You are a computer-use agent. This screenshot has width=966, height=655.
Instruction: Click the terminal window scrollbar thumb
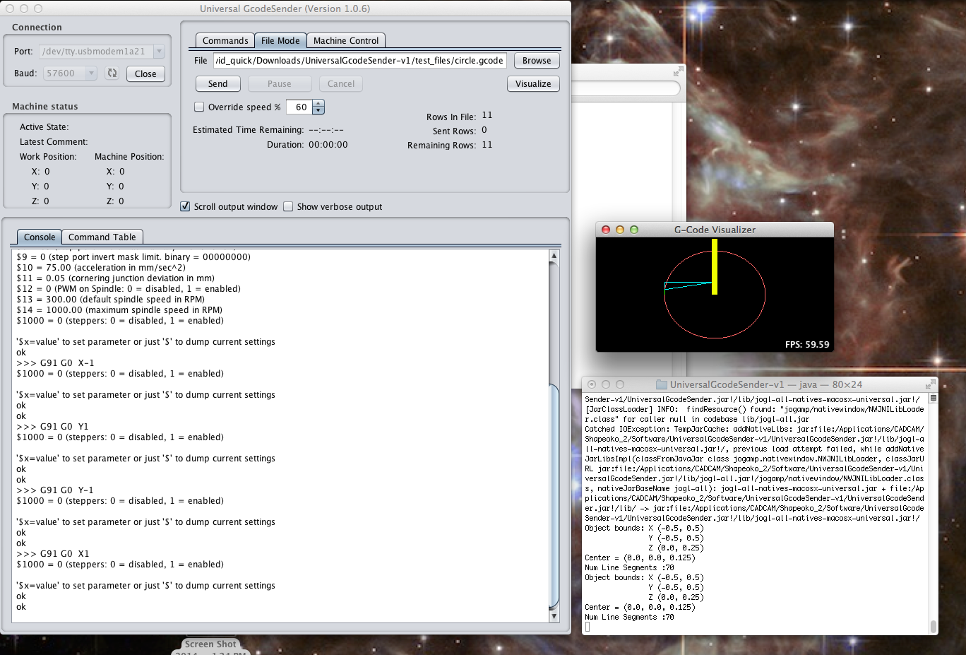click(933, 626)
